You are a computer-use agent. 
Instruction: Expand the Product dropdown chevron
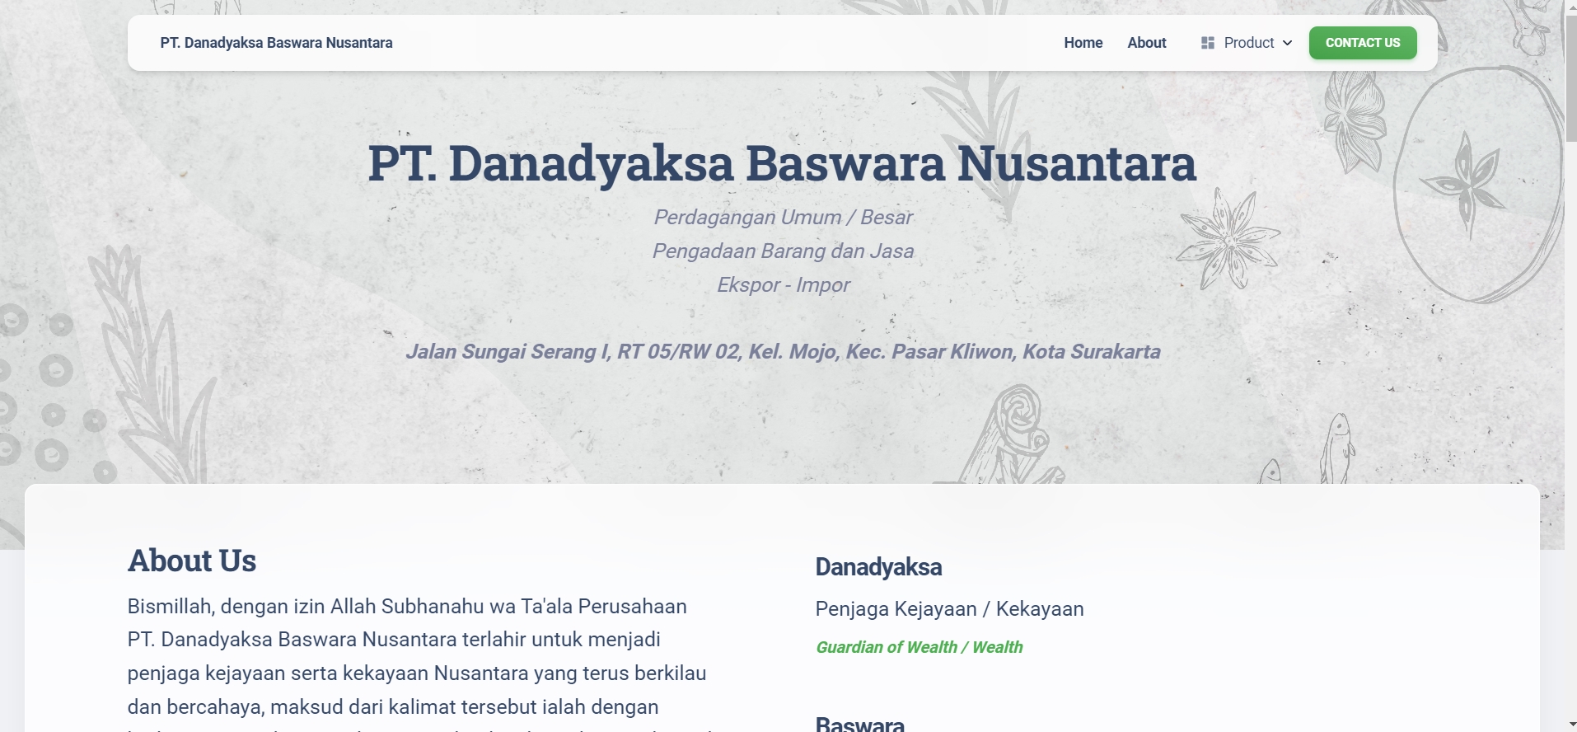tap(1288, 43)
